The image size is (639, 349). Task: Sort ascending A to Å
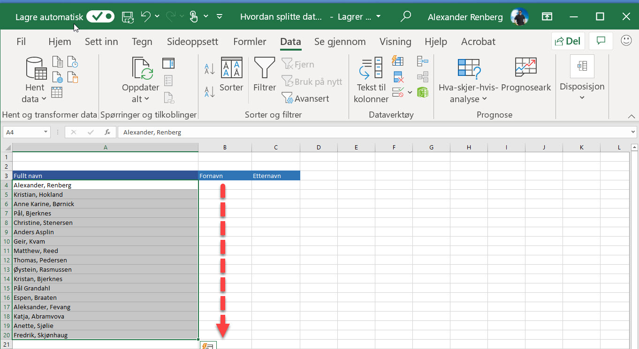[210, 69]
